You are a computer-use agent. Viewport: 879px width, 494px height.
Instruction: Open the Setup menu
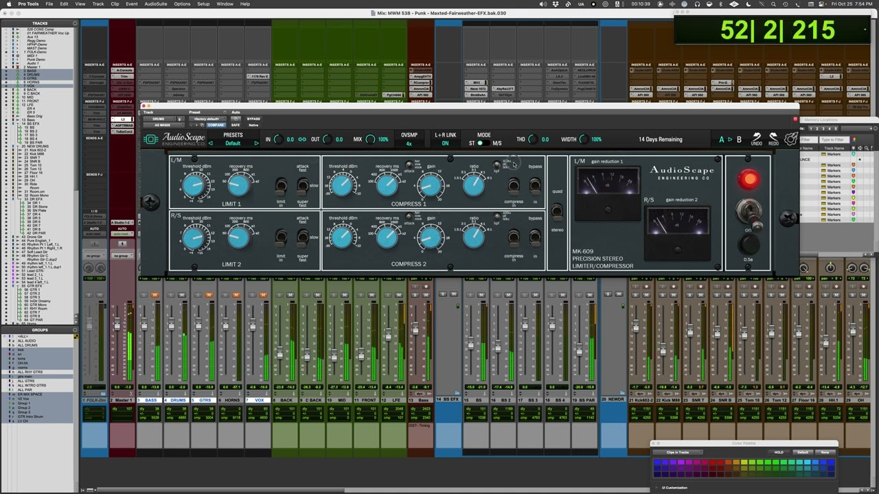coord(203,4)
